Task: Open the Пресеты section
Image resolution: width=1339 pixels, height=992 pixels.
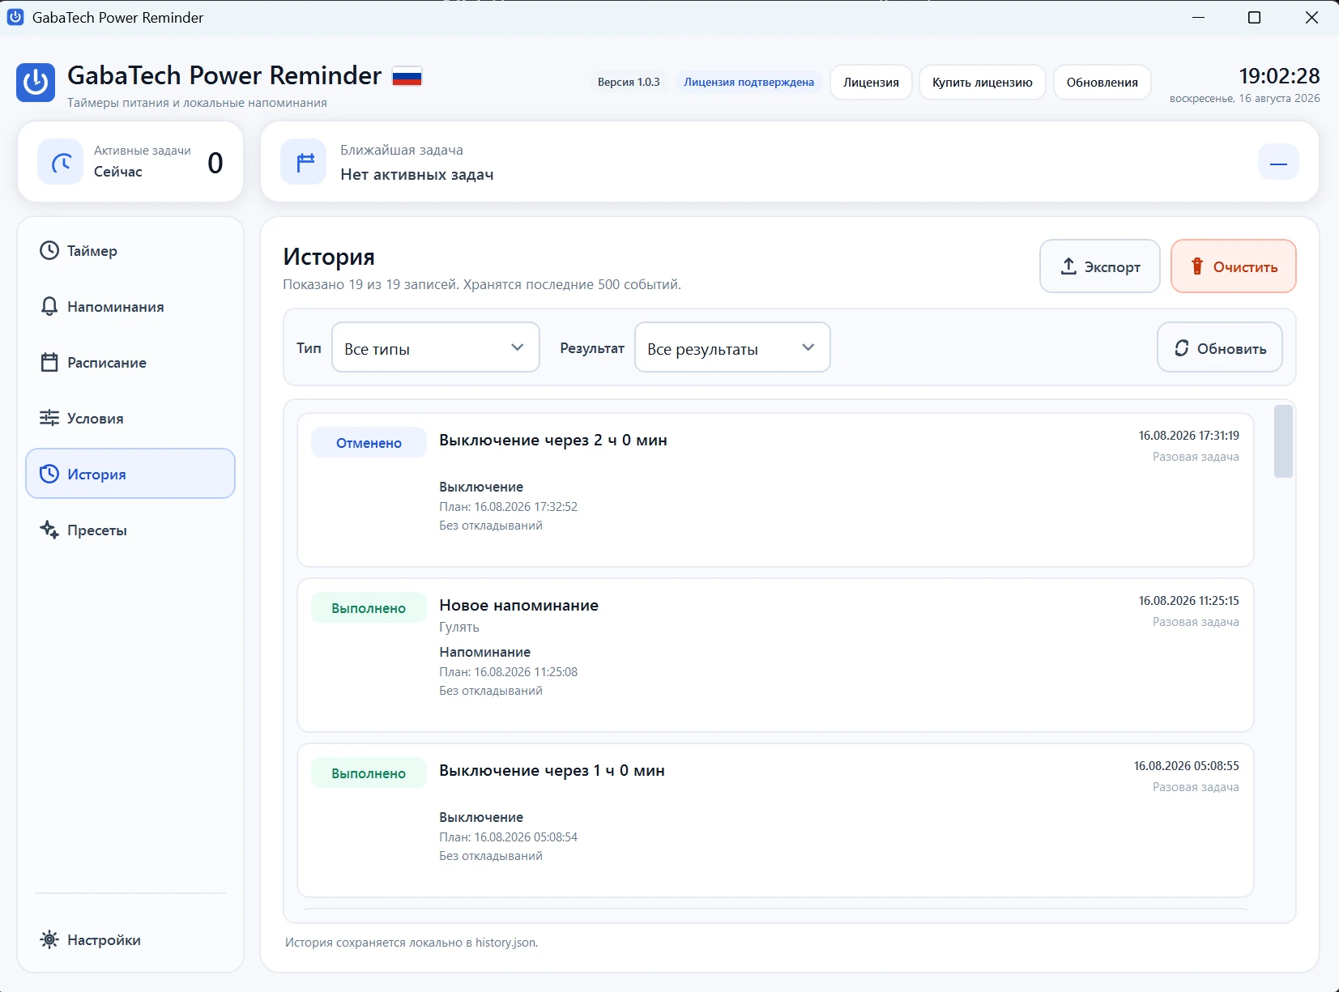Action: 130,530
